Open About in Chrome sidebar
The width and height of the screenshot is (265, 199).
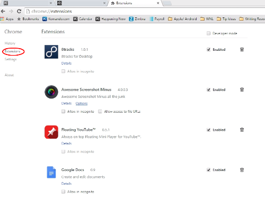pos(9,75)
